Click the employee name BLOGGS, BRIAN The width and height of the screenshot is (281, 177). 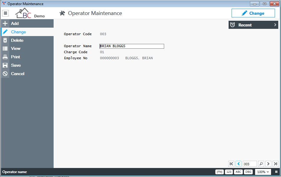[x=139, y=58]
